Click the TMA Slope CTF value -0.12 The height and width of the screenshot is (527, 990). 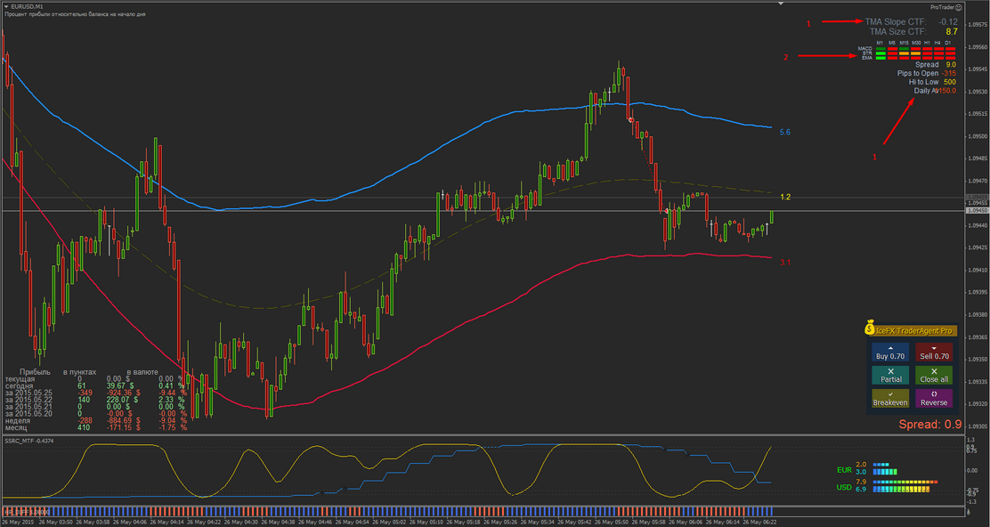[x=947, y=21]
